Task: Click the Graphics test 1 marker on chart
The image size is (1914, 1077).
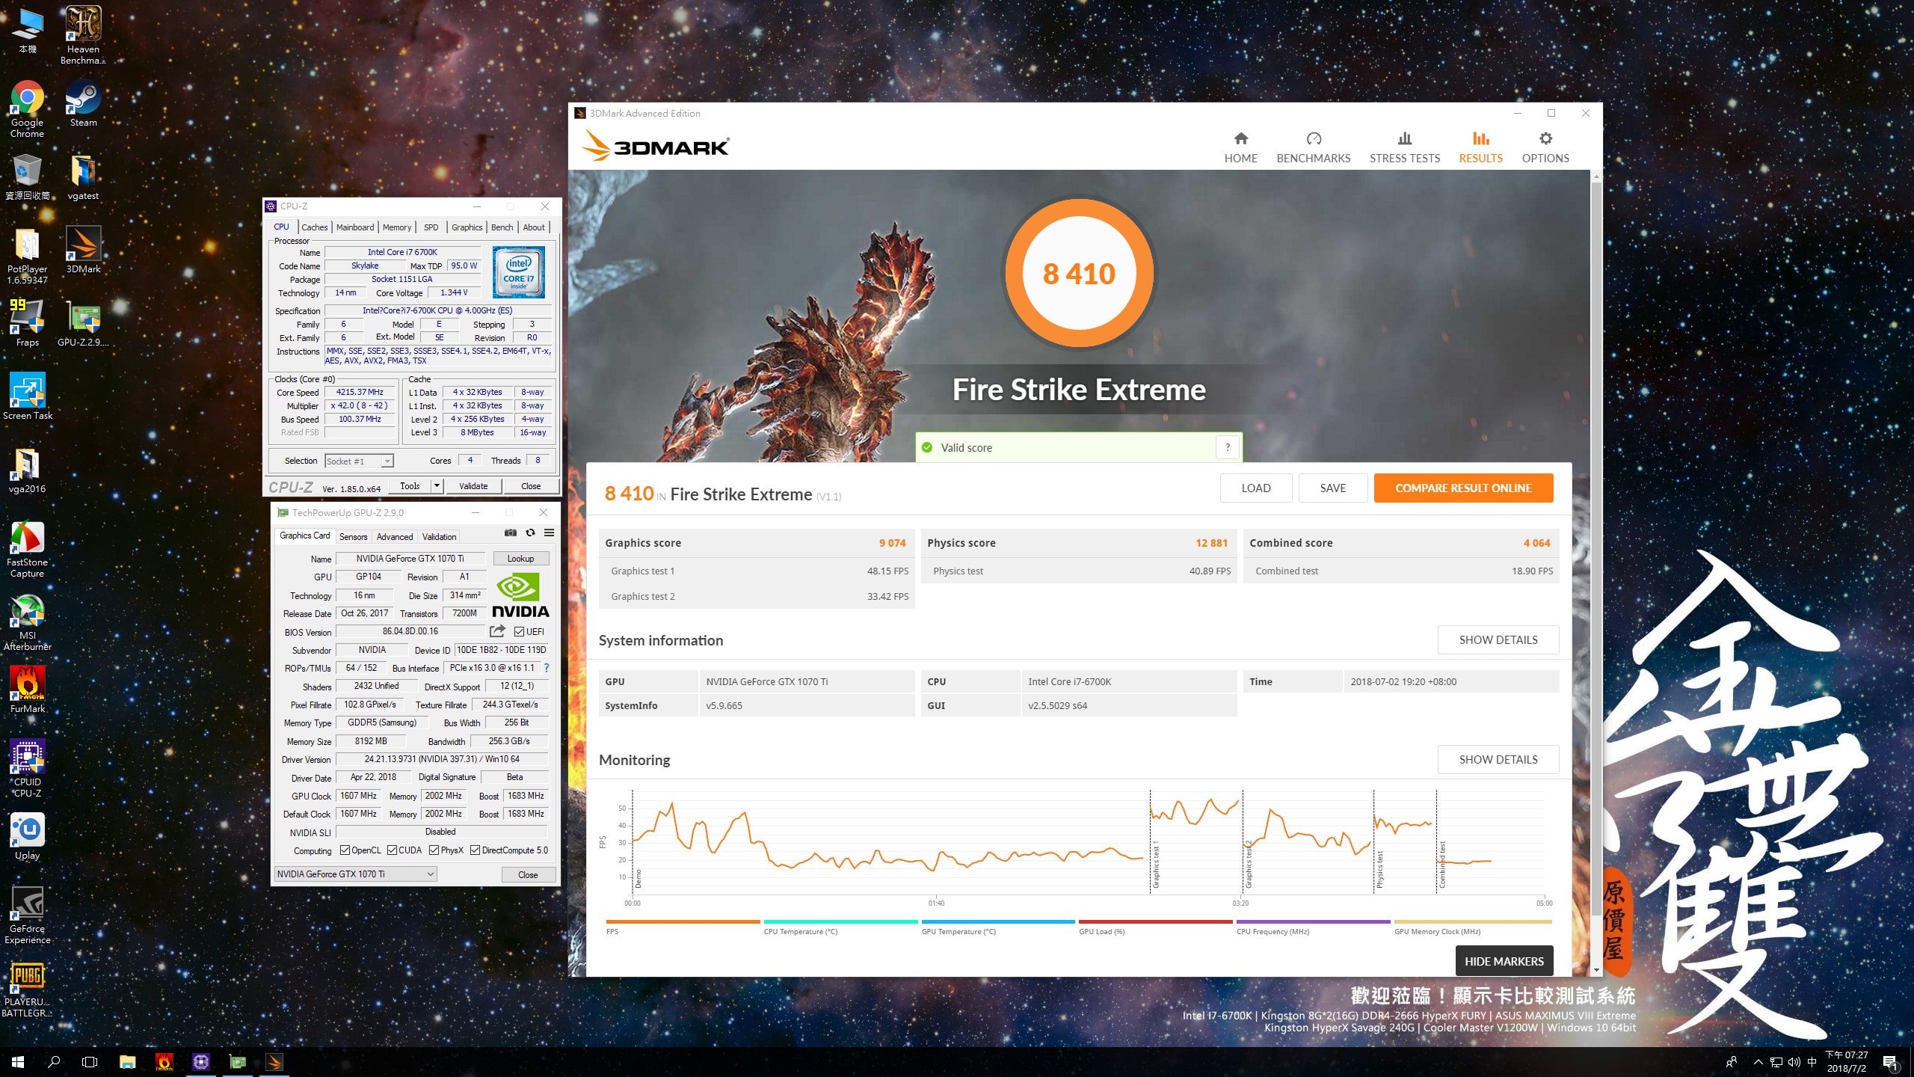Action: 1156,865
